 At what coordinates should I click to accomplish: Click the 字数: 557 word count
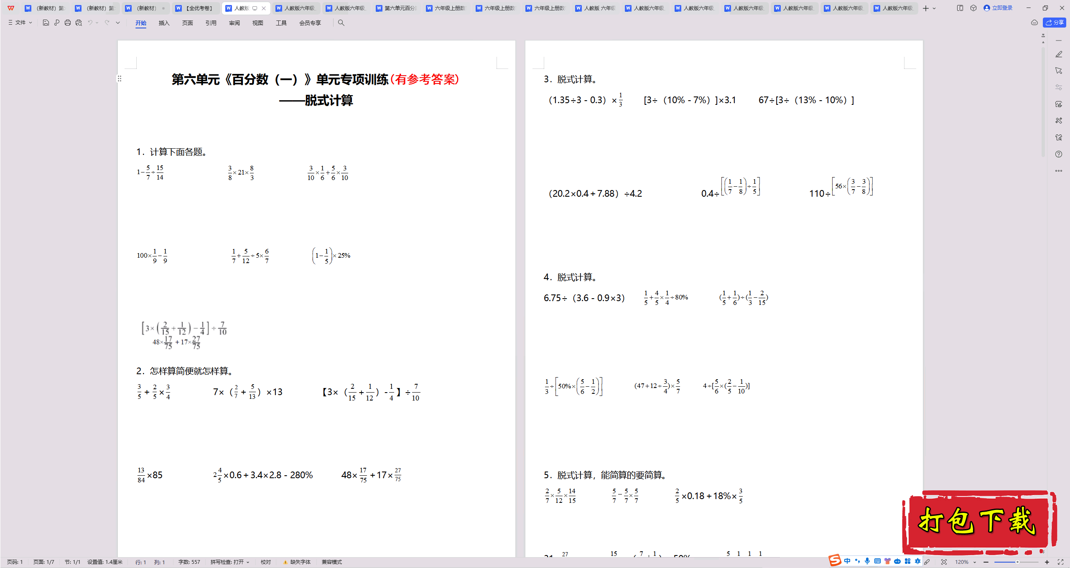click(x=189, y=562)
